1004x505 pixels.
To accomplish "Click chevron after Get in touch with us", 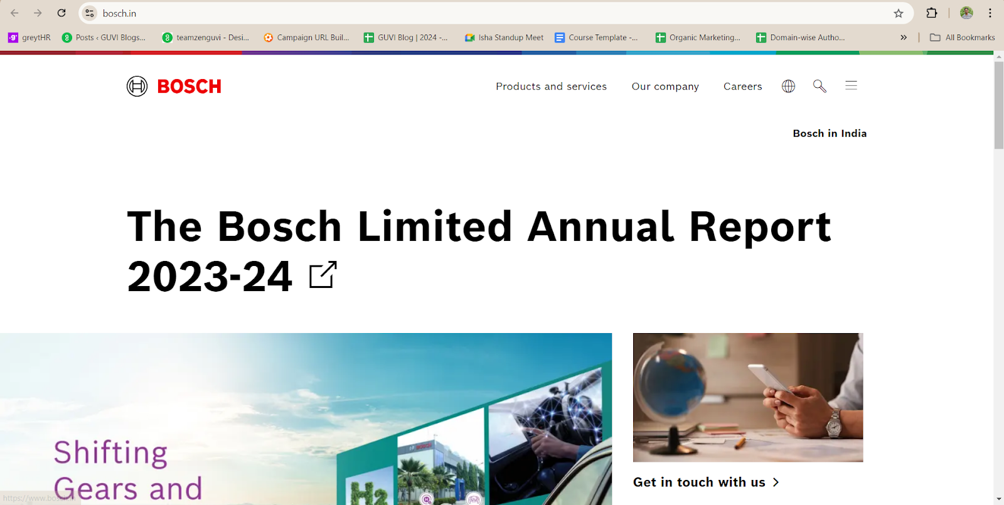I will (776, 482).
